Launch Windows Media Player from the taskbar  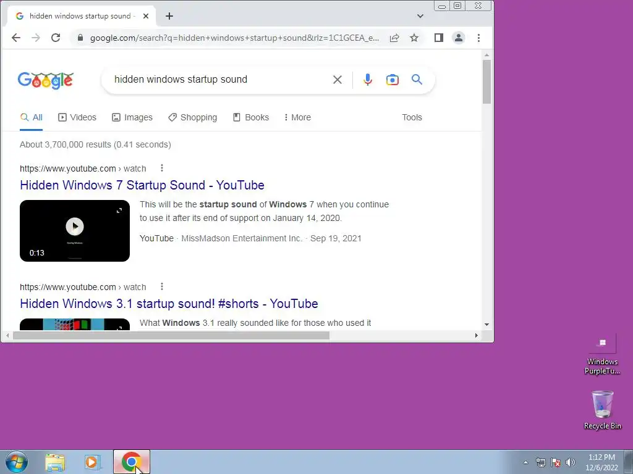(x=93, y=462)
